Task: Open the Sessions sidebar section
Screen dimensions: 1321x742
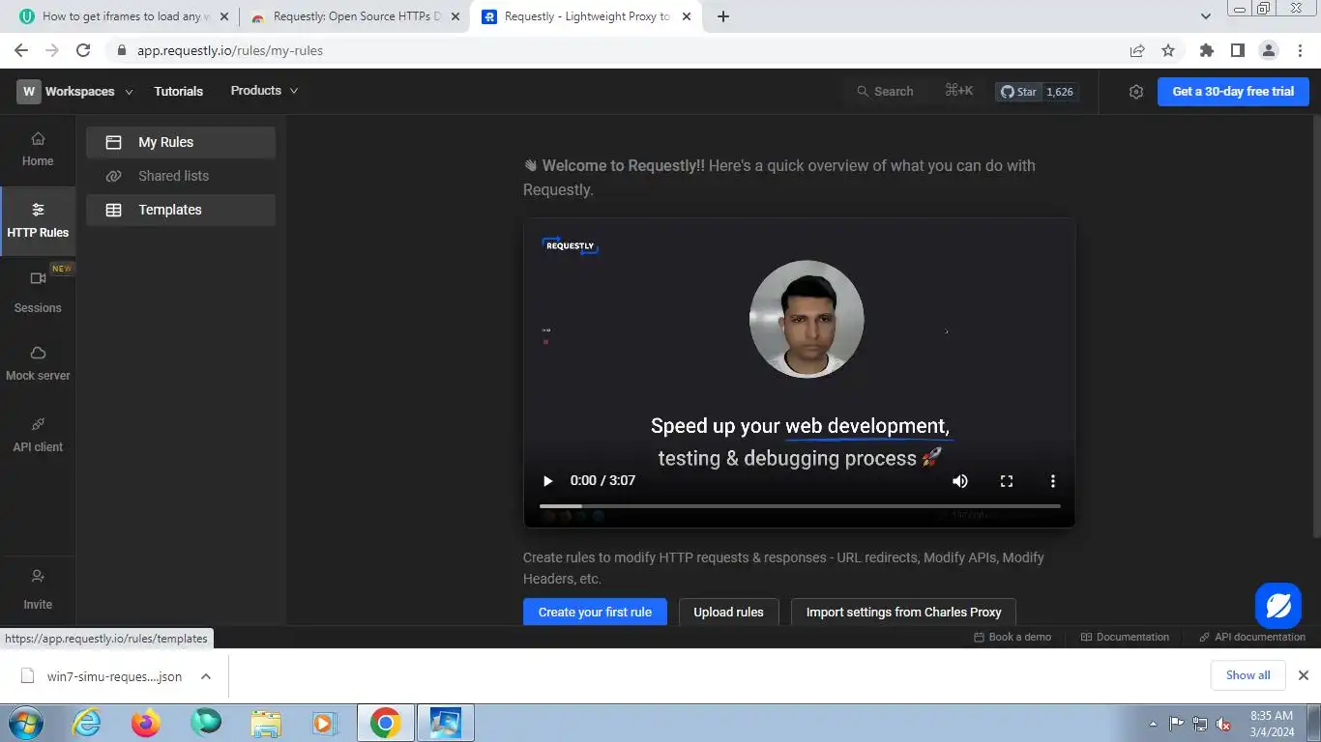Action: pyautogui.click(x=38, y=293)
